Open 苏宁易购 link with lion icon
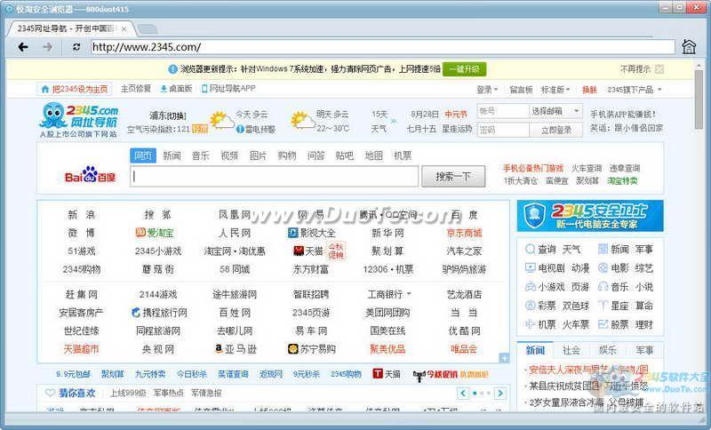Image resolution: width=711 pixels, height=430 pixels. [x=312, y=349]
